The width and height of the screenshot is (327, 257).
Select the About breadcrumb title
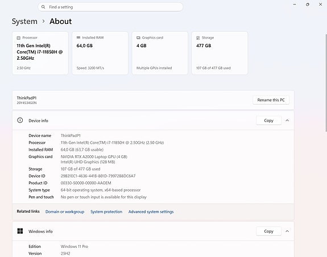tap(60, 21)
